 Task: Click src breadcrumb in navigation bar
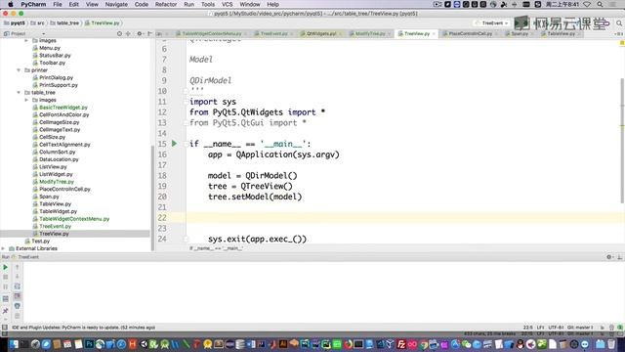[37, 23]
